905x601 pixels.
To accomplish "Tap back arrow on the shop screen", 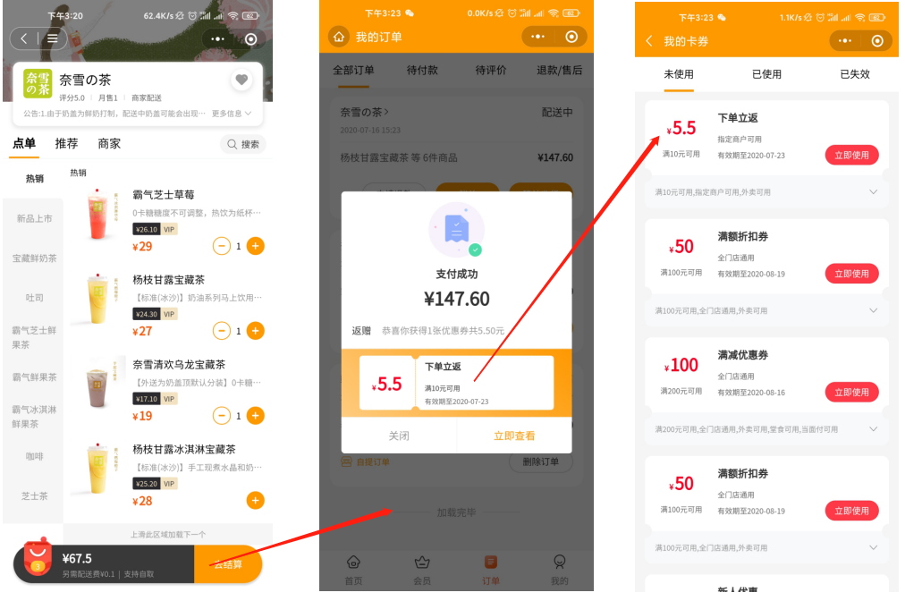I will (x=23, y=38).
